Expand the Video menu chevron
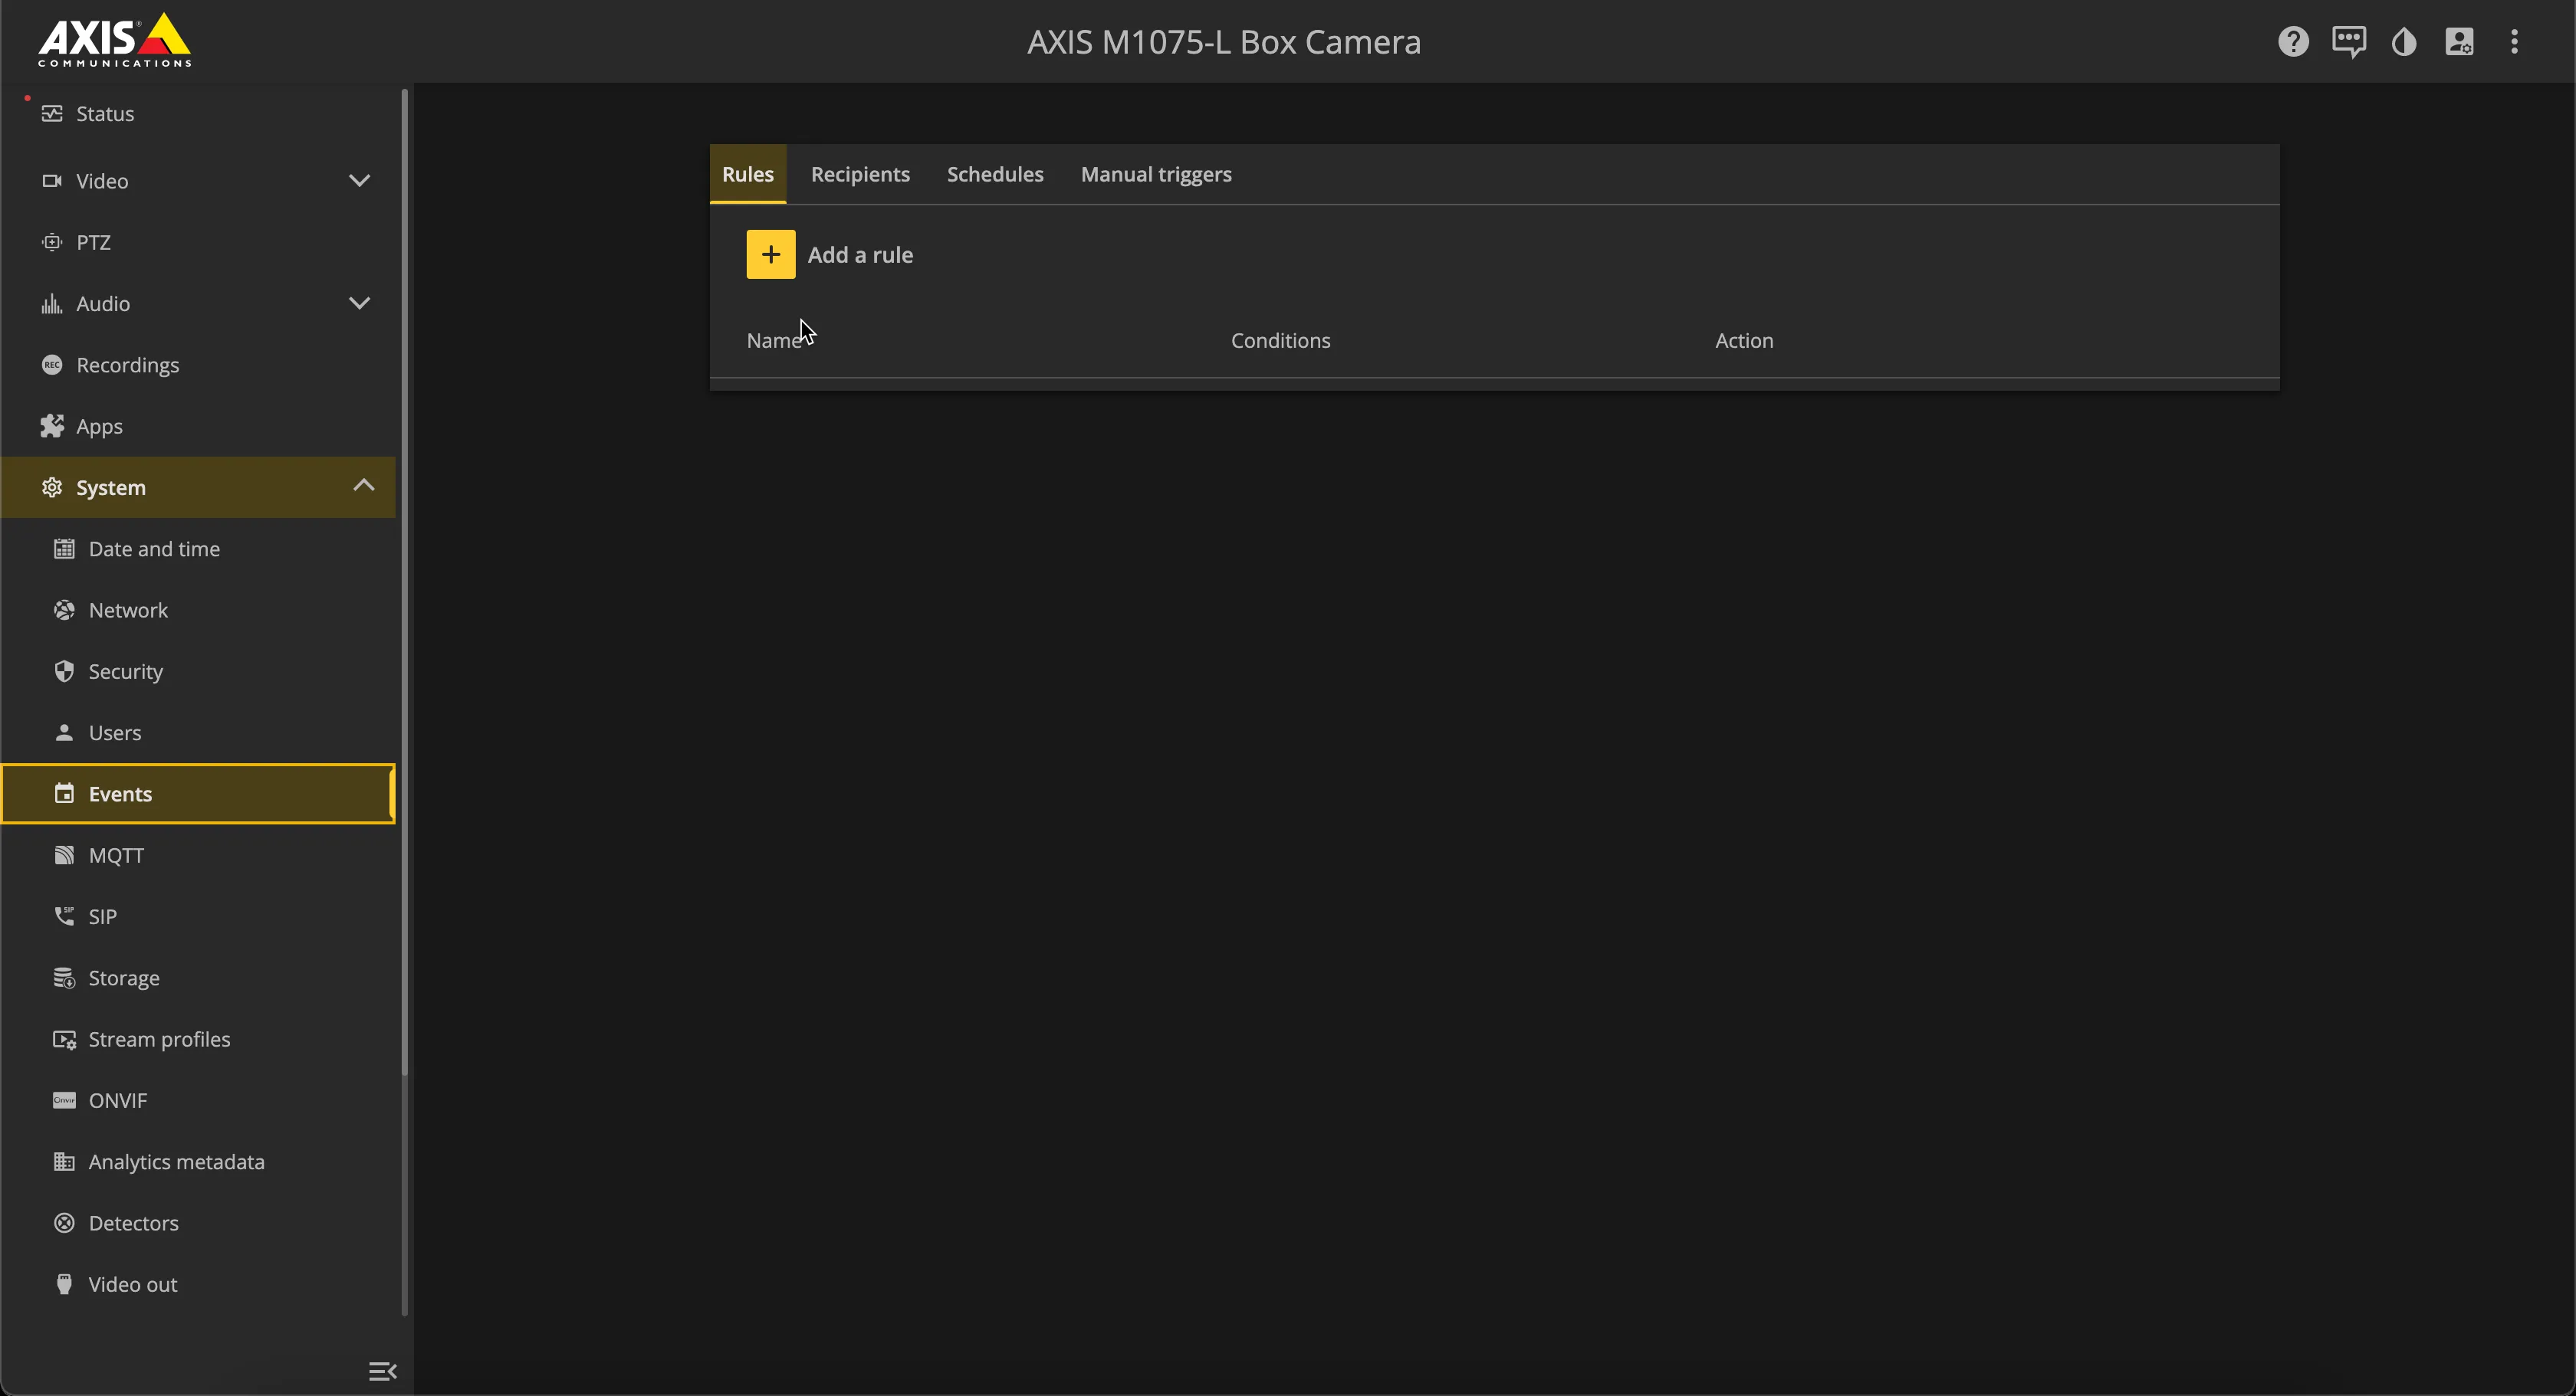This screenshot has height=1396, width=2576. 359,181
